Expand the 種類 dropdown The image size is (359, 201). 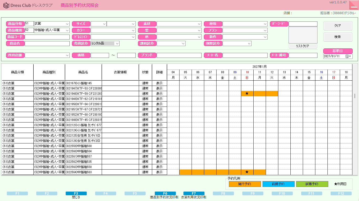[265, 24]
